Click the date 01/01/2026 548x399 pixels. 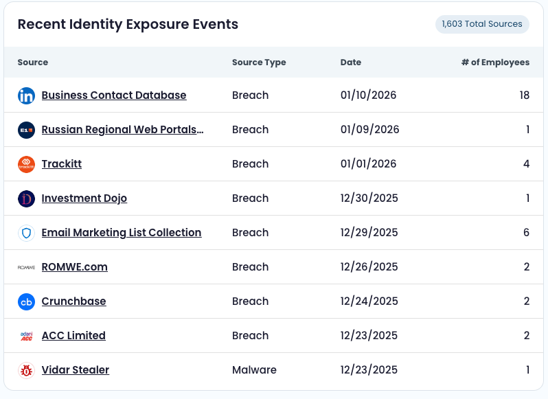pyautogui.click(x=368, y=163)
